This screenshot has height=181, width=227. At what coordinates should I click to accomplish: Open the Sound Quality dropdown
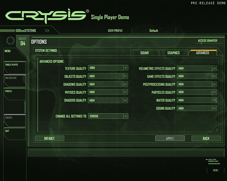click(197, 108)
